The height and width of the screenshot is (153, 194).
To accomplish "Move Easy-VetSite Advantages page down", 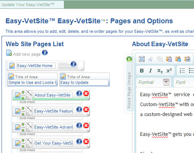I will (x=23, y=130).
